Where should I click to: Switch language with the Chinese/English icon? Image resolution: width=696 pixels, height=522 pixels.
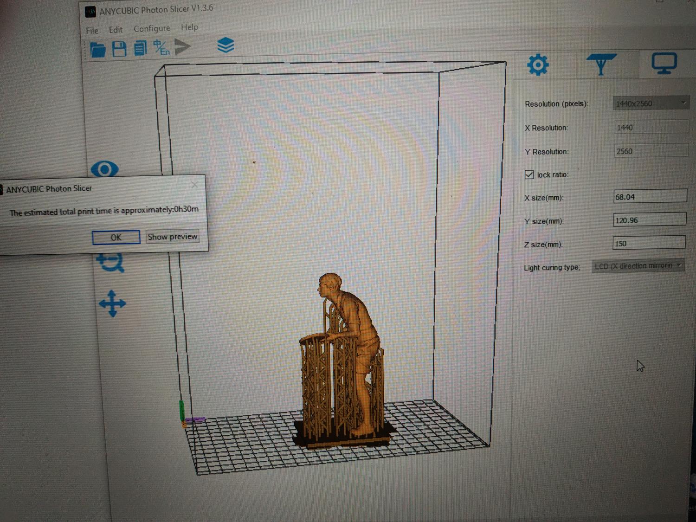click(x=161, y=47)
